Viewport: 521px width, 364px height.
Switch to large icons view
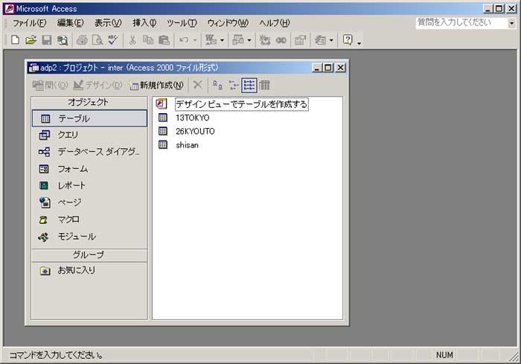point(217,85)
